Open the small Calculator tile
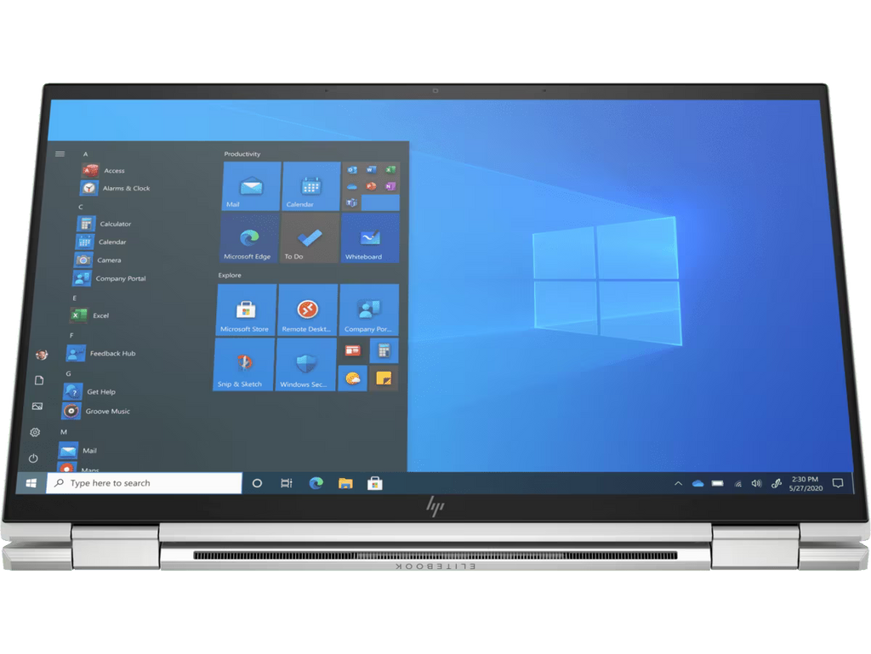 tap(384, 351)
